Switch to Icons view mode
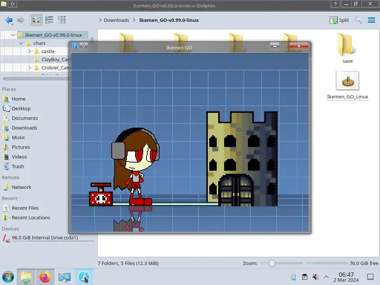Screen dimensions: 380x285 [x=36, y=20]
